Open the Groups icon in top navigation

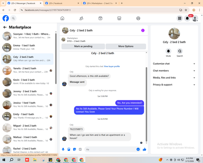click(x=138, y=18)
